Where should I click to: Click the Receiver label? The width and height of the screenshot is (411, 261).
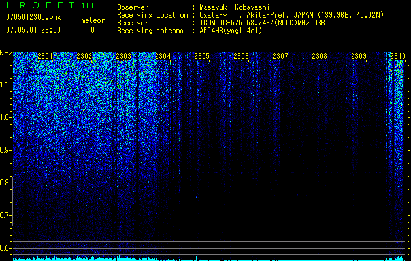(x=133, y=23)
